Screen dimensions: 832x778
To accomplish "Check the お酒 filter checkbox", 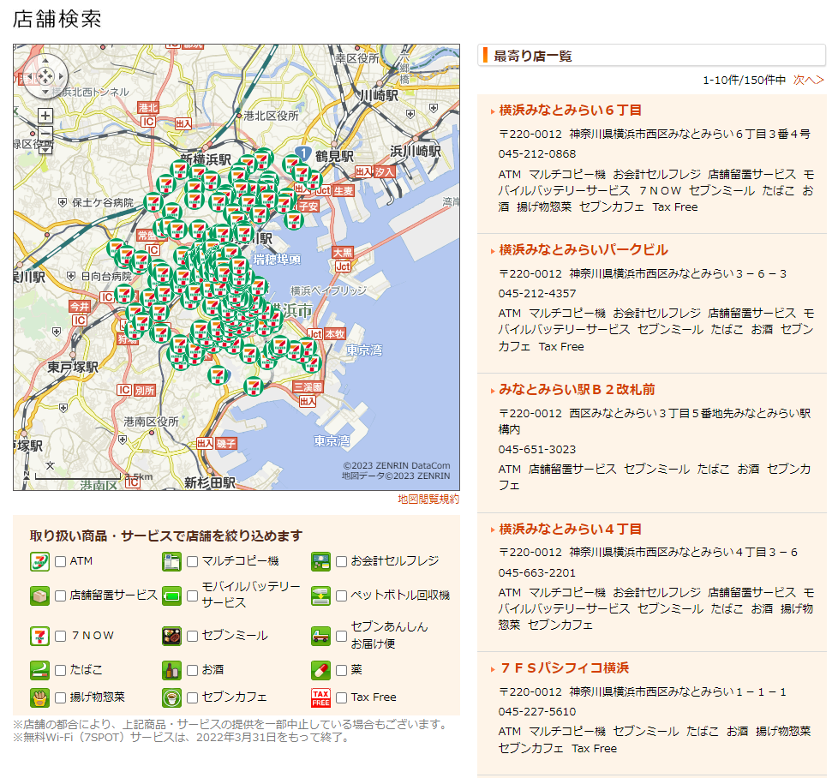I will pos(192,670).
